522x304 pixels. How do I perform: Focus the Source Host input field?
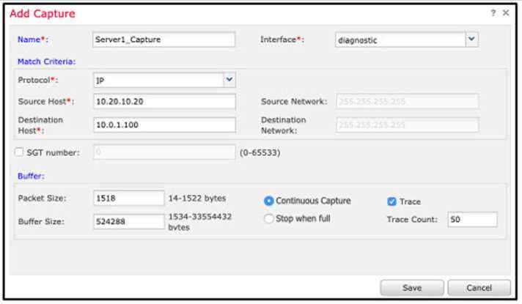pos(164,101)
